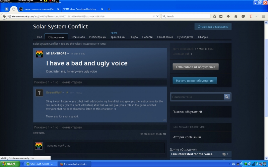This screenshot has height=167, width=268.
Task: Stop page loading with the X in address bar
Action: 157,16
